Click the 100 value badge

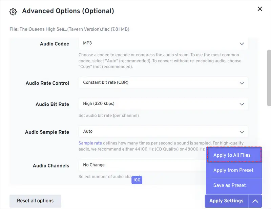137,180
